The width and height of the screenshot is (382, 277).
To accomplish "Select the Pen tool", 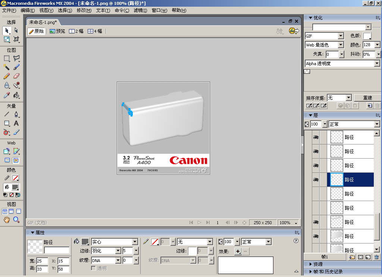I will click(16, 114).
